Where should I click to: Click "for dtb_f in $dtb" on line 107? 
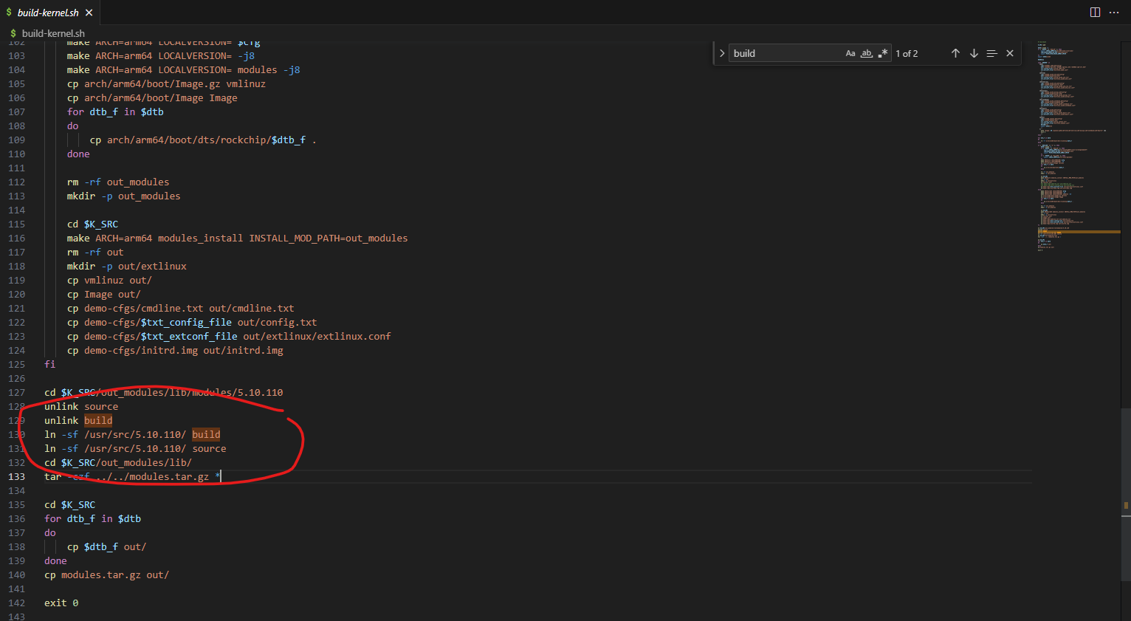pyautogui.click(x=115, y=111)
